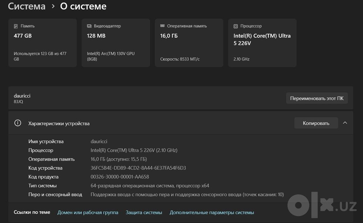Select the О системе breadcrumb title
Screen dimensions: 363x223
click(x=83, y=6)
